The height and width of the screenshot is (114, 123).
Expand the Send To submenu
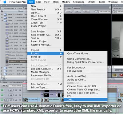(46, 57)
